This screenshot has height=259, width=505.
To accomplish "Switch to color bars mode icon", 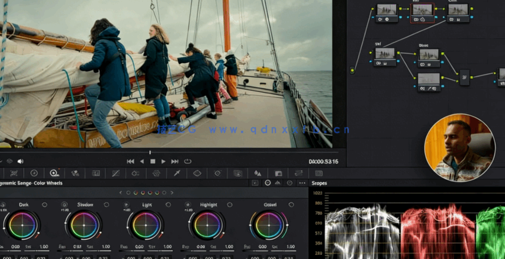I will pos(277,183).
